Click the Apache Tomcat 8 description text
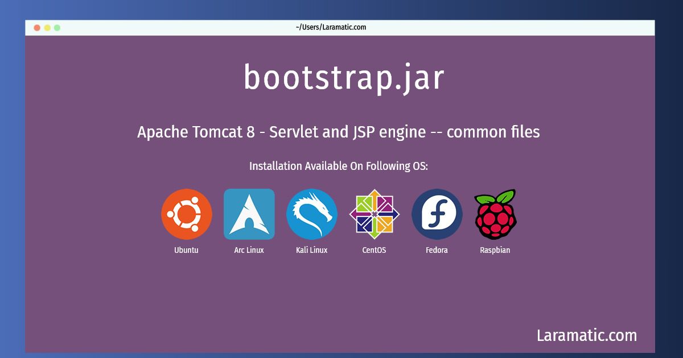Viewport: 683px width, 358px height. click(x=338, y=131)
